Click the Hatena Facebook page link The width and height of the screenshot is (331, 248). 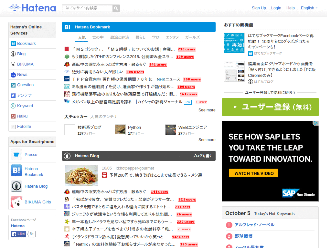pos(18,226)
